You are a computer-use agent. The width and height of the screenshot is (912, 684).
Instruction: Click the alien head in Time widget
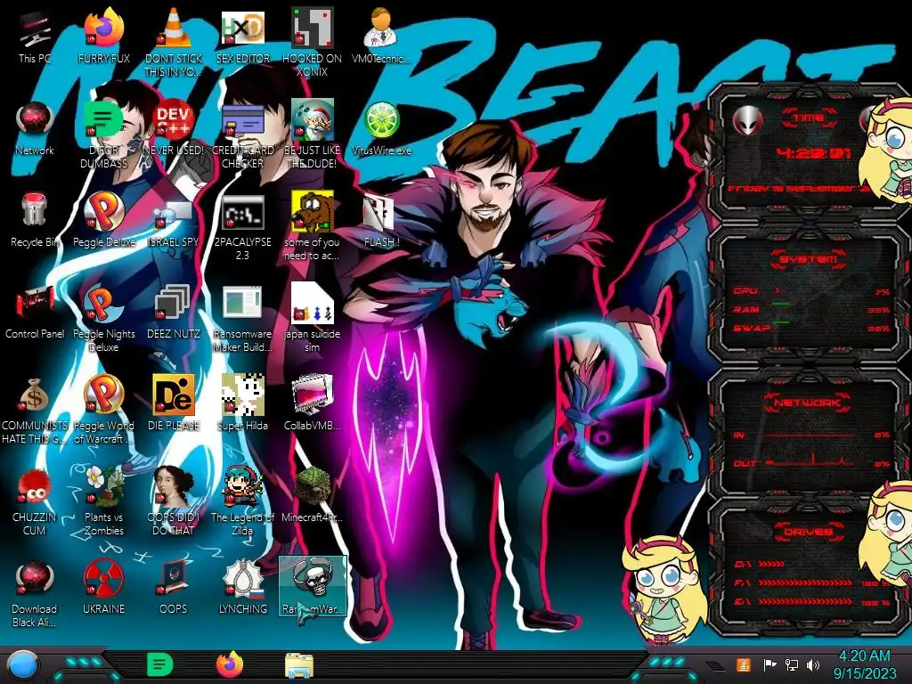(x=748, y=121)
